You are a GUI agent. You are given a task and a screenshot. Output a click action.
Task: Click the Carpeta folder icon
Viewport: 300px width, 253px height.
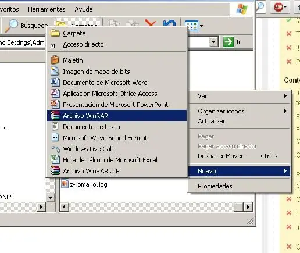point(55,33)
